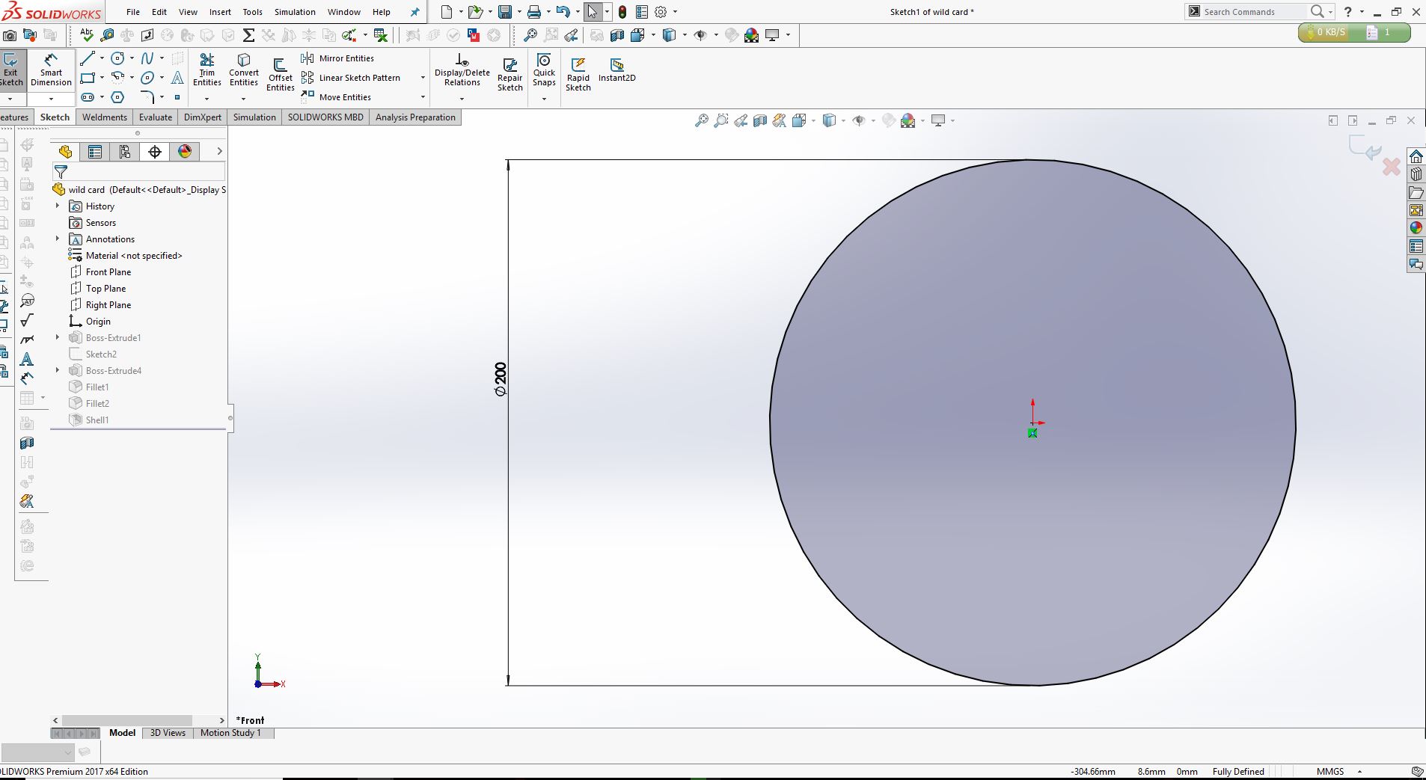Screen dimensions: 1426x780
Task: Open the Linear Sketch Pattern dropdown arrow
Action: click(x=423, y=78)
